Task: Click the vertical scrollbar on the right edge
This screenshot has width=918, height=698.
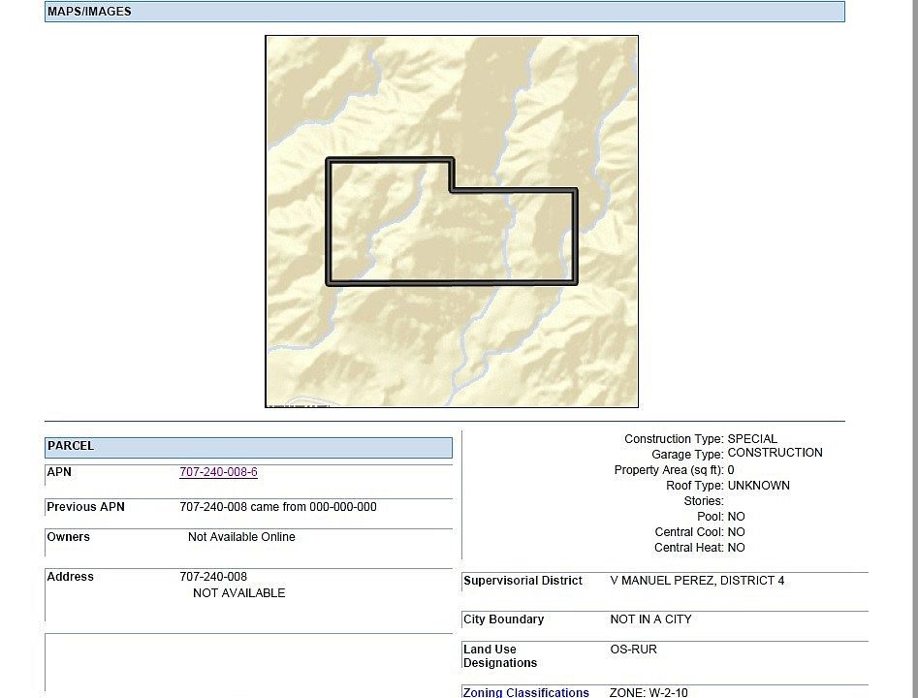Action: point(913,349)
